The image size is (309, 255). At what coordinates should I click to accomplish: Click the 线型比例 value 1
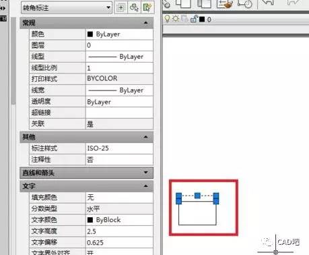119,68
